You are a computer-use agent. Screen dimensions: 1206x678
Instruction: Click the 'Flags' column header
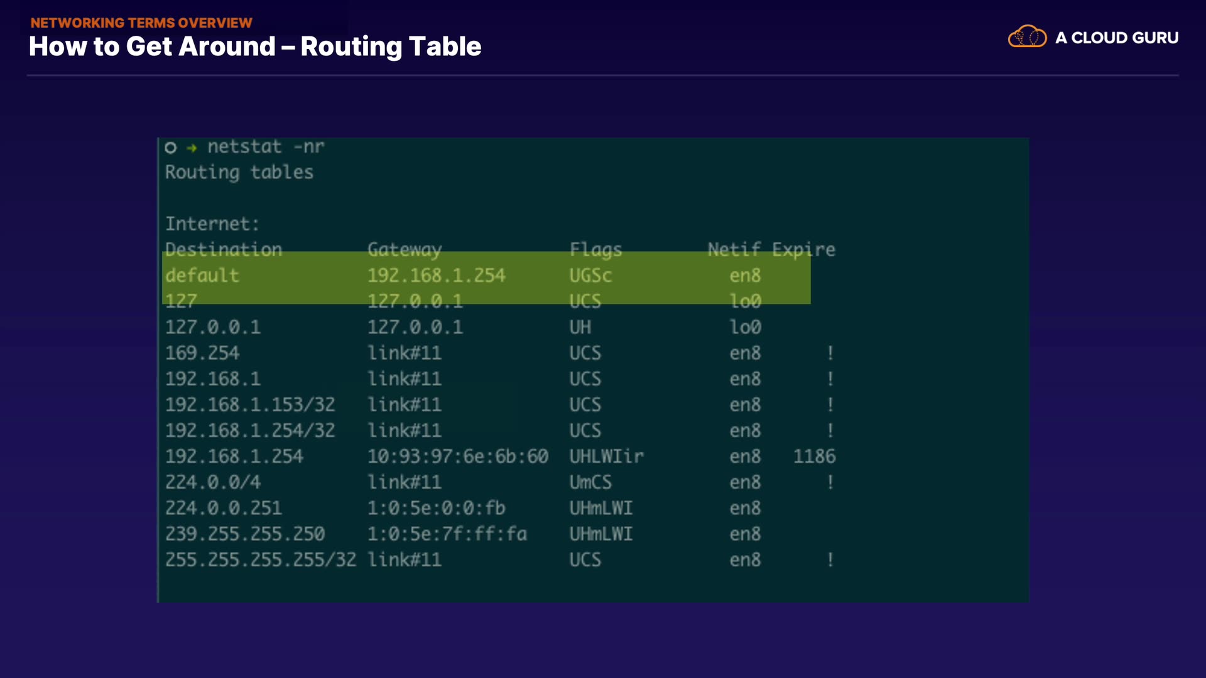point(595,250)
